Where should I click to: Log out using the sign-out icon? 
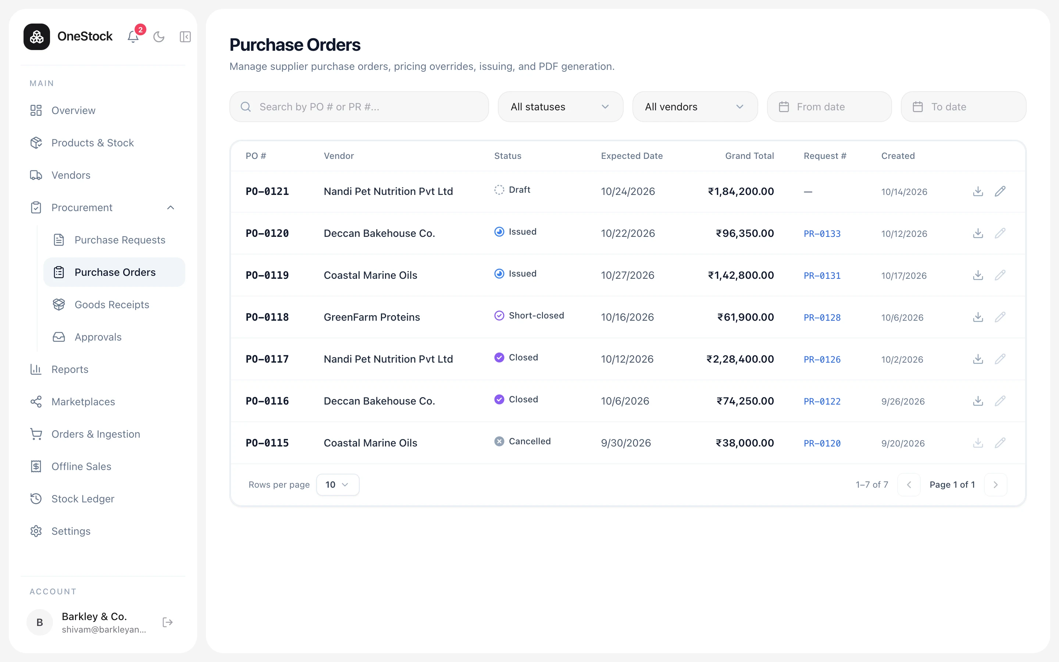click(x=168, y=622)
